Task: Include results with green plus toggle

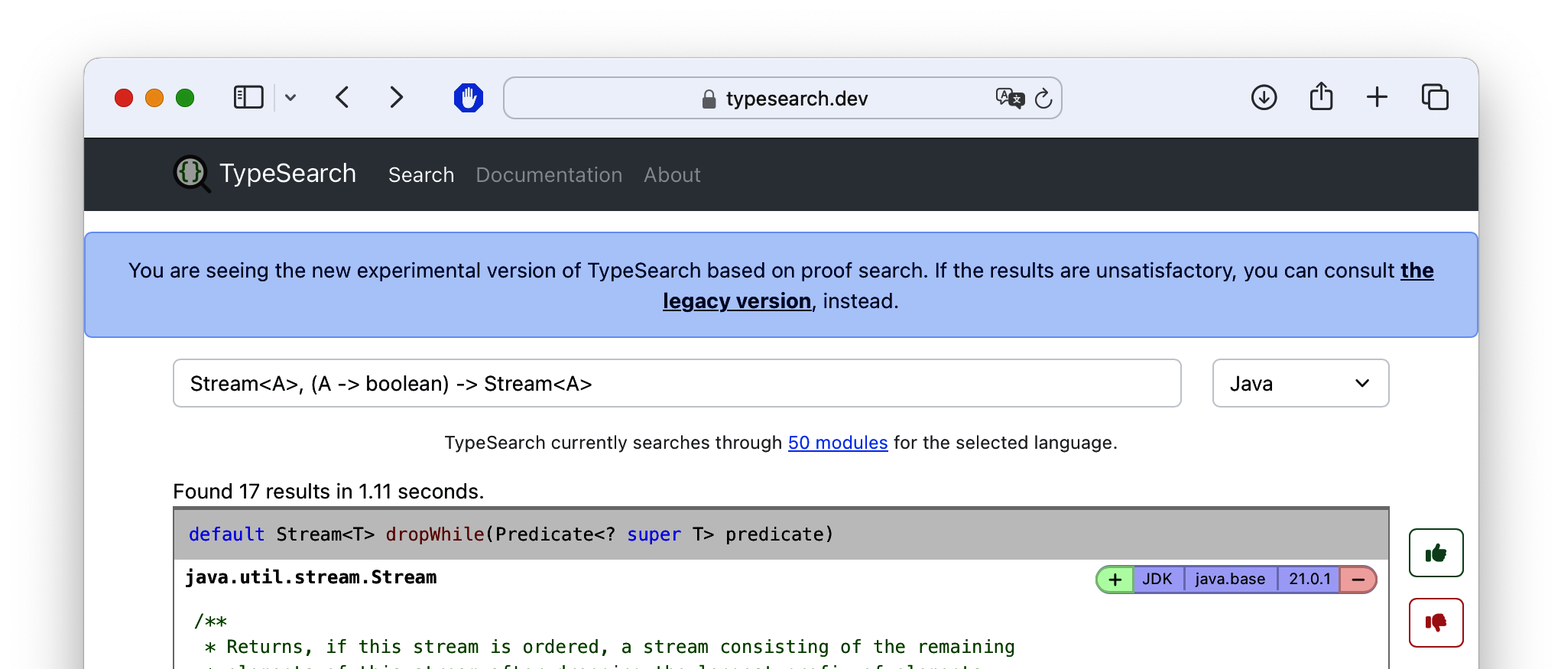Action: coord(1115,580)
